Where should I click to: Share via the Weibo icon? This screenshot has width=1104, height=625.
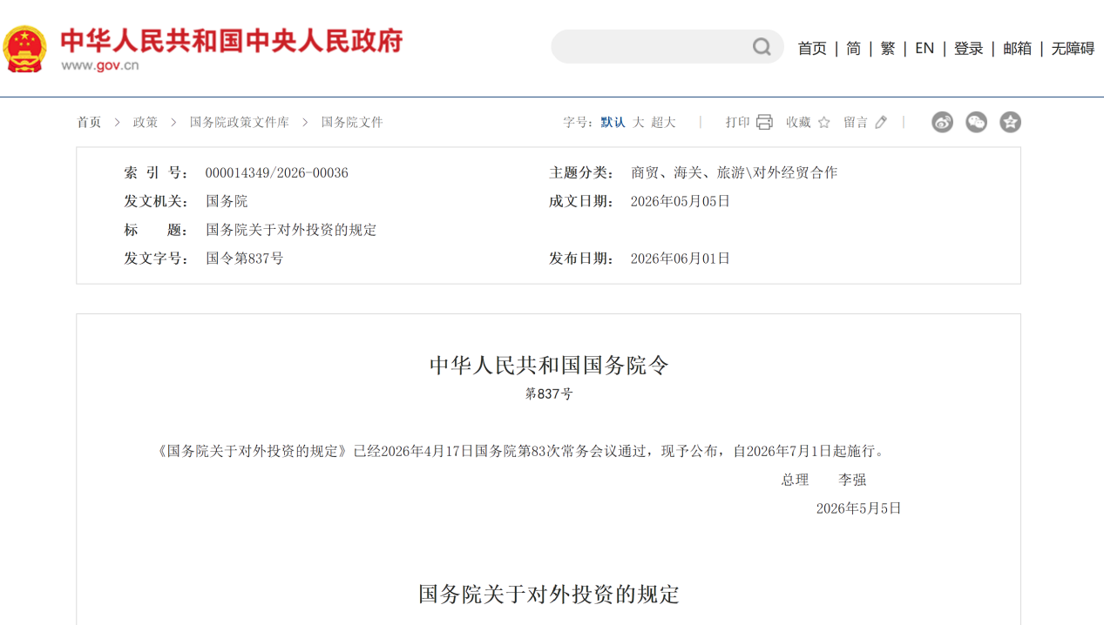tap(942, 122)
